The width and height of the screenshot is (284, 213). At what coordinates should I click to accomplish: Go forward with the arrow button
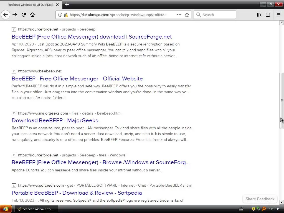15,15
